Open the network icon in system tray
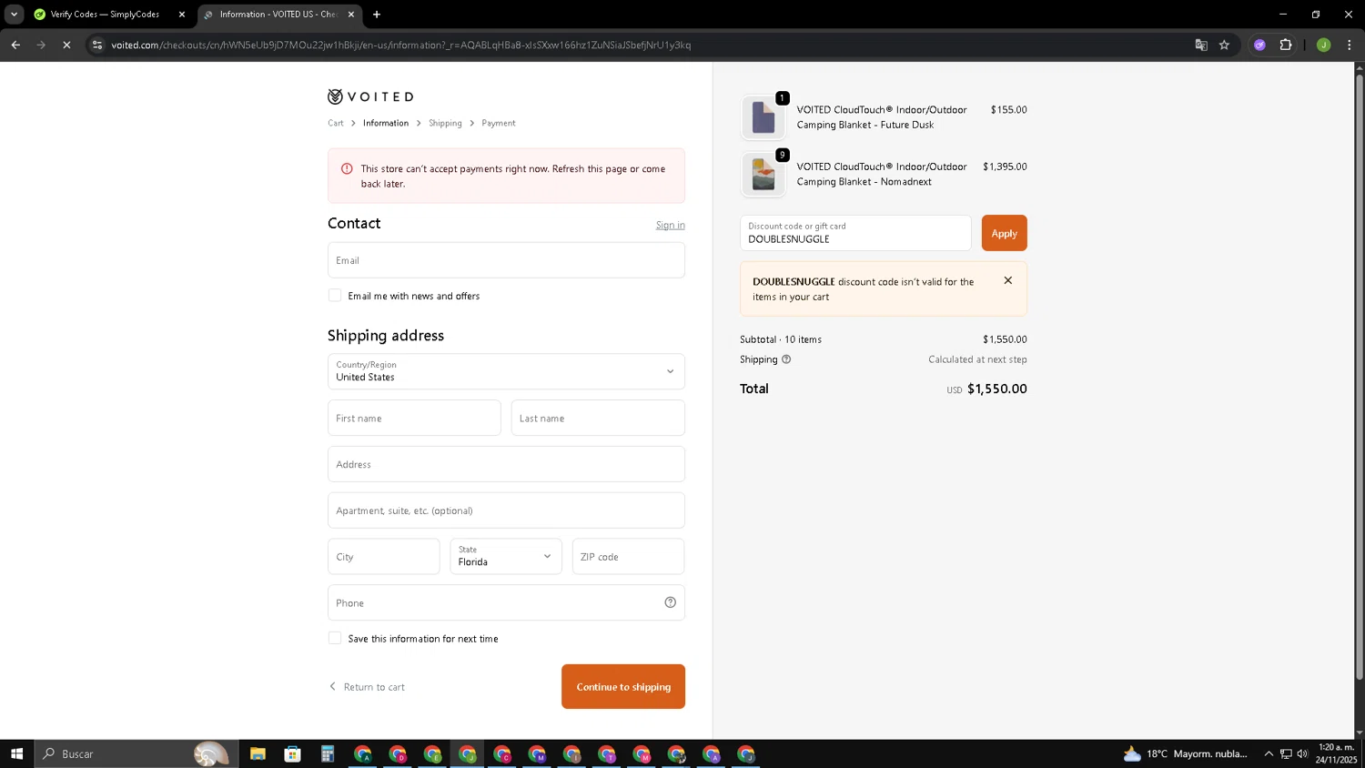Screen dimensions: 1365x768 [x=1286, y=753]
